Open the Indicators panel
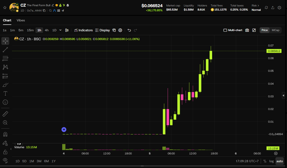Image resolution: width=287 pixels, height=168 pixels. (x=83, y=30)
